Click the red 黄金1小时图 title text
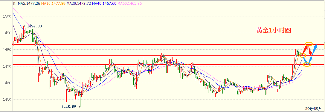Image resolution: width=325 pixels, height=112 pixels. [274, 30]
